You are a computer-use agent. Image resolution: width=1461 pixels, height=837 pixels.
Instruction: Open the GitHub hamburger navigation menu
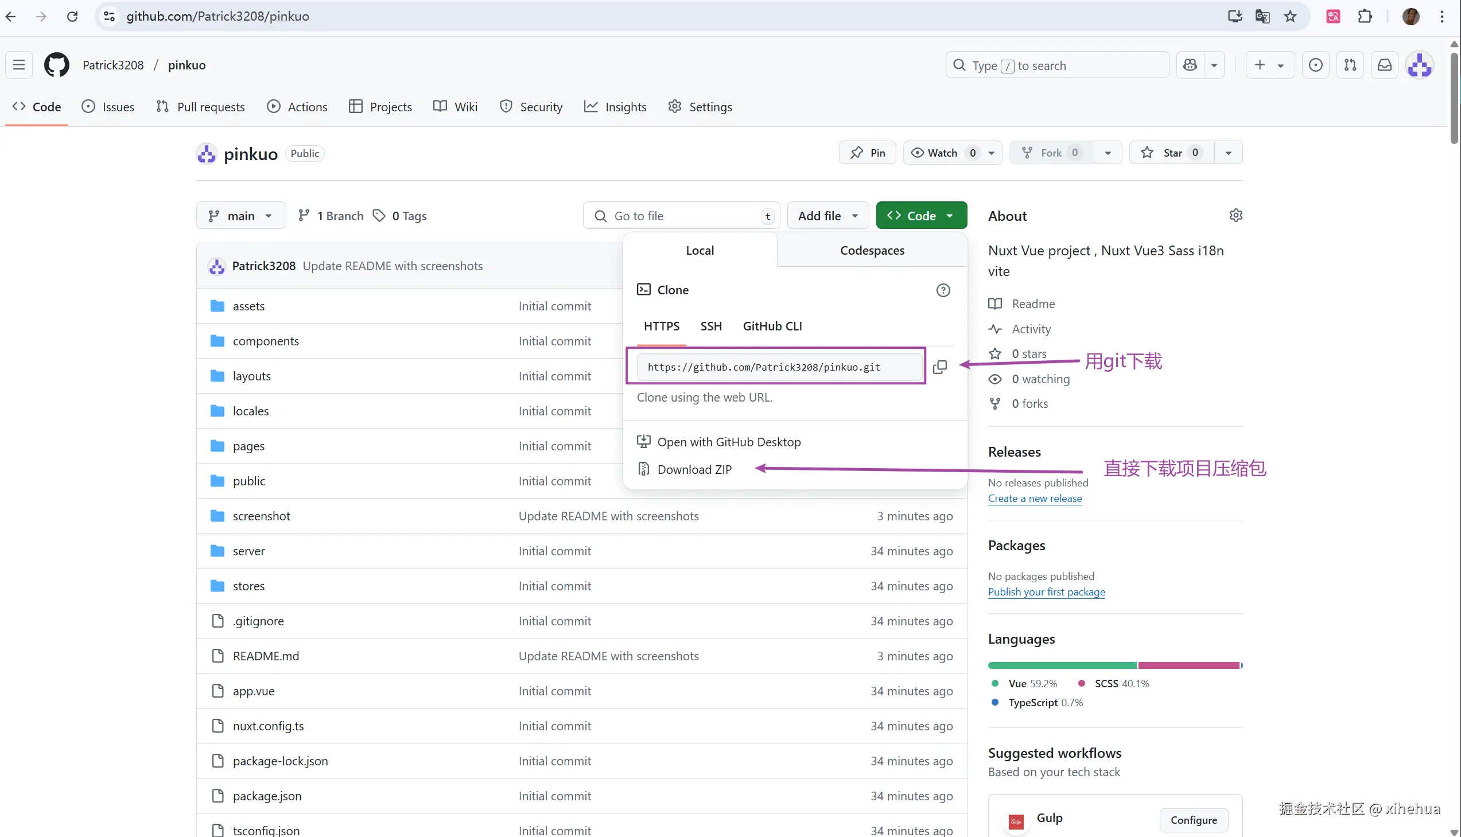click(19, 65)
